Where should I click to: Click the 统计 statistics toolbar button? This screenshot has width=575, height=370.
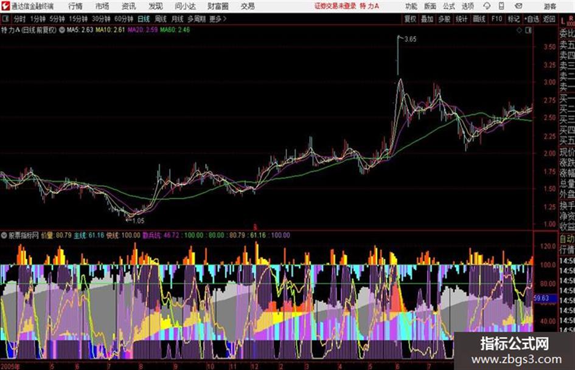[461, 19]
